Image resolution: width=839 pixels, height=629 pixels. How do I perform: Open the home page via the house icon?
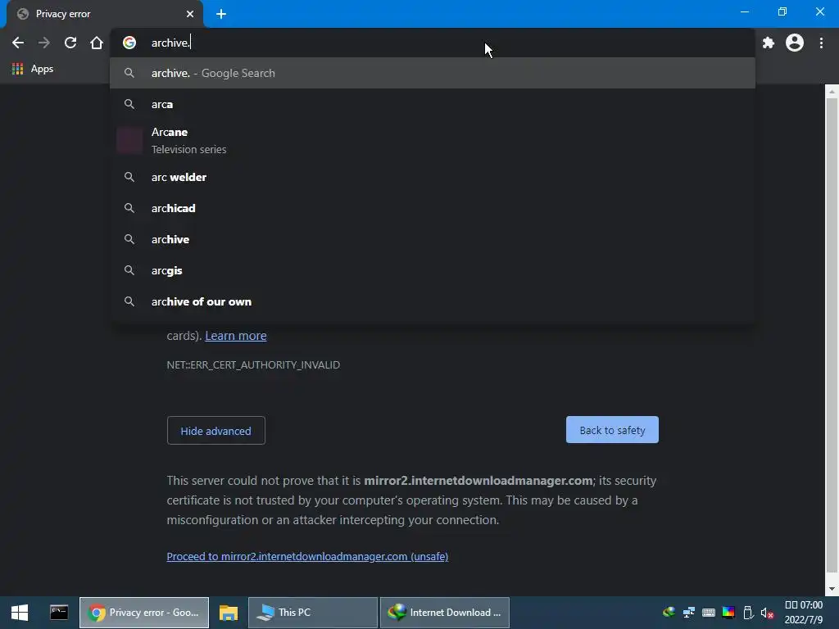pyautogui.click(x=97, y=43)
